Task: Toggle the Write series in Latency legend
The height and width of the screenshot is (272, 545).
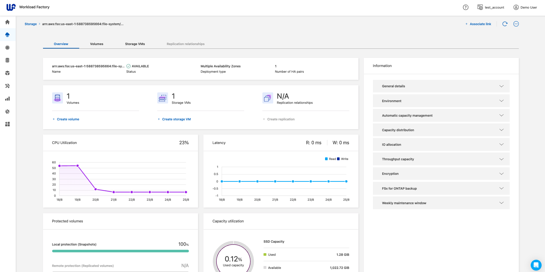Action: [343, 159]
